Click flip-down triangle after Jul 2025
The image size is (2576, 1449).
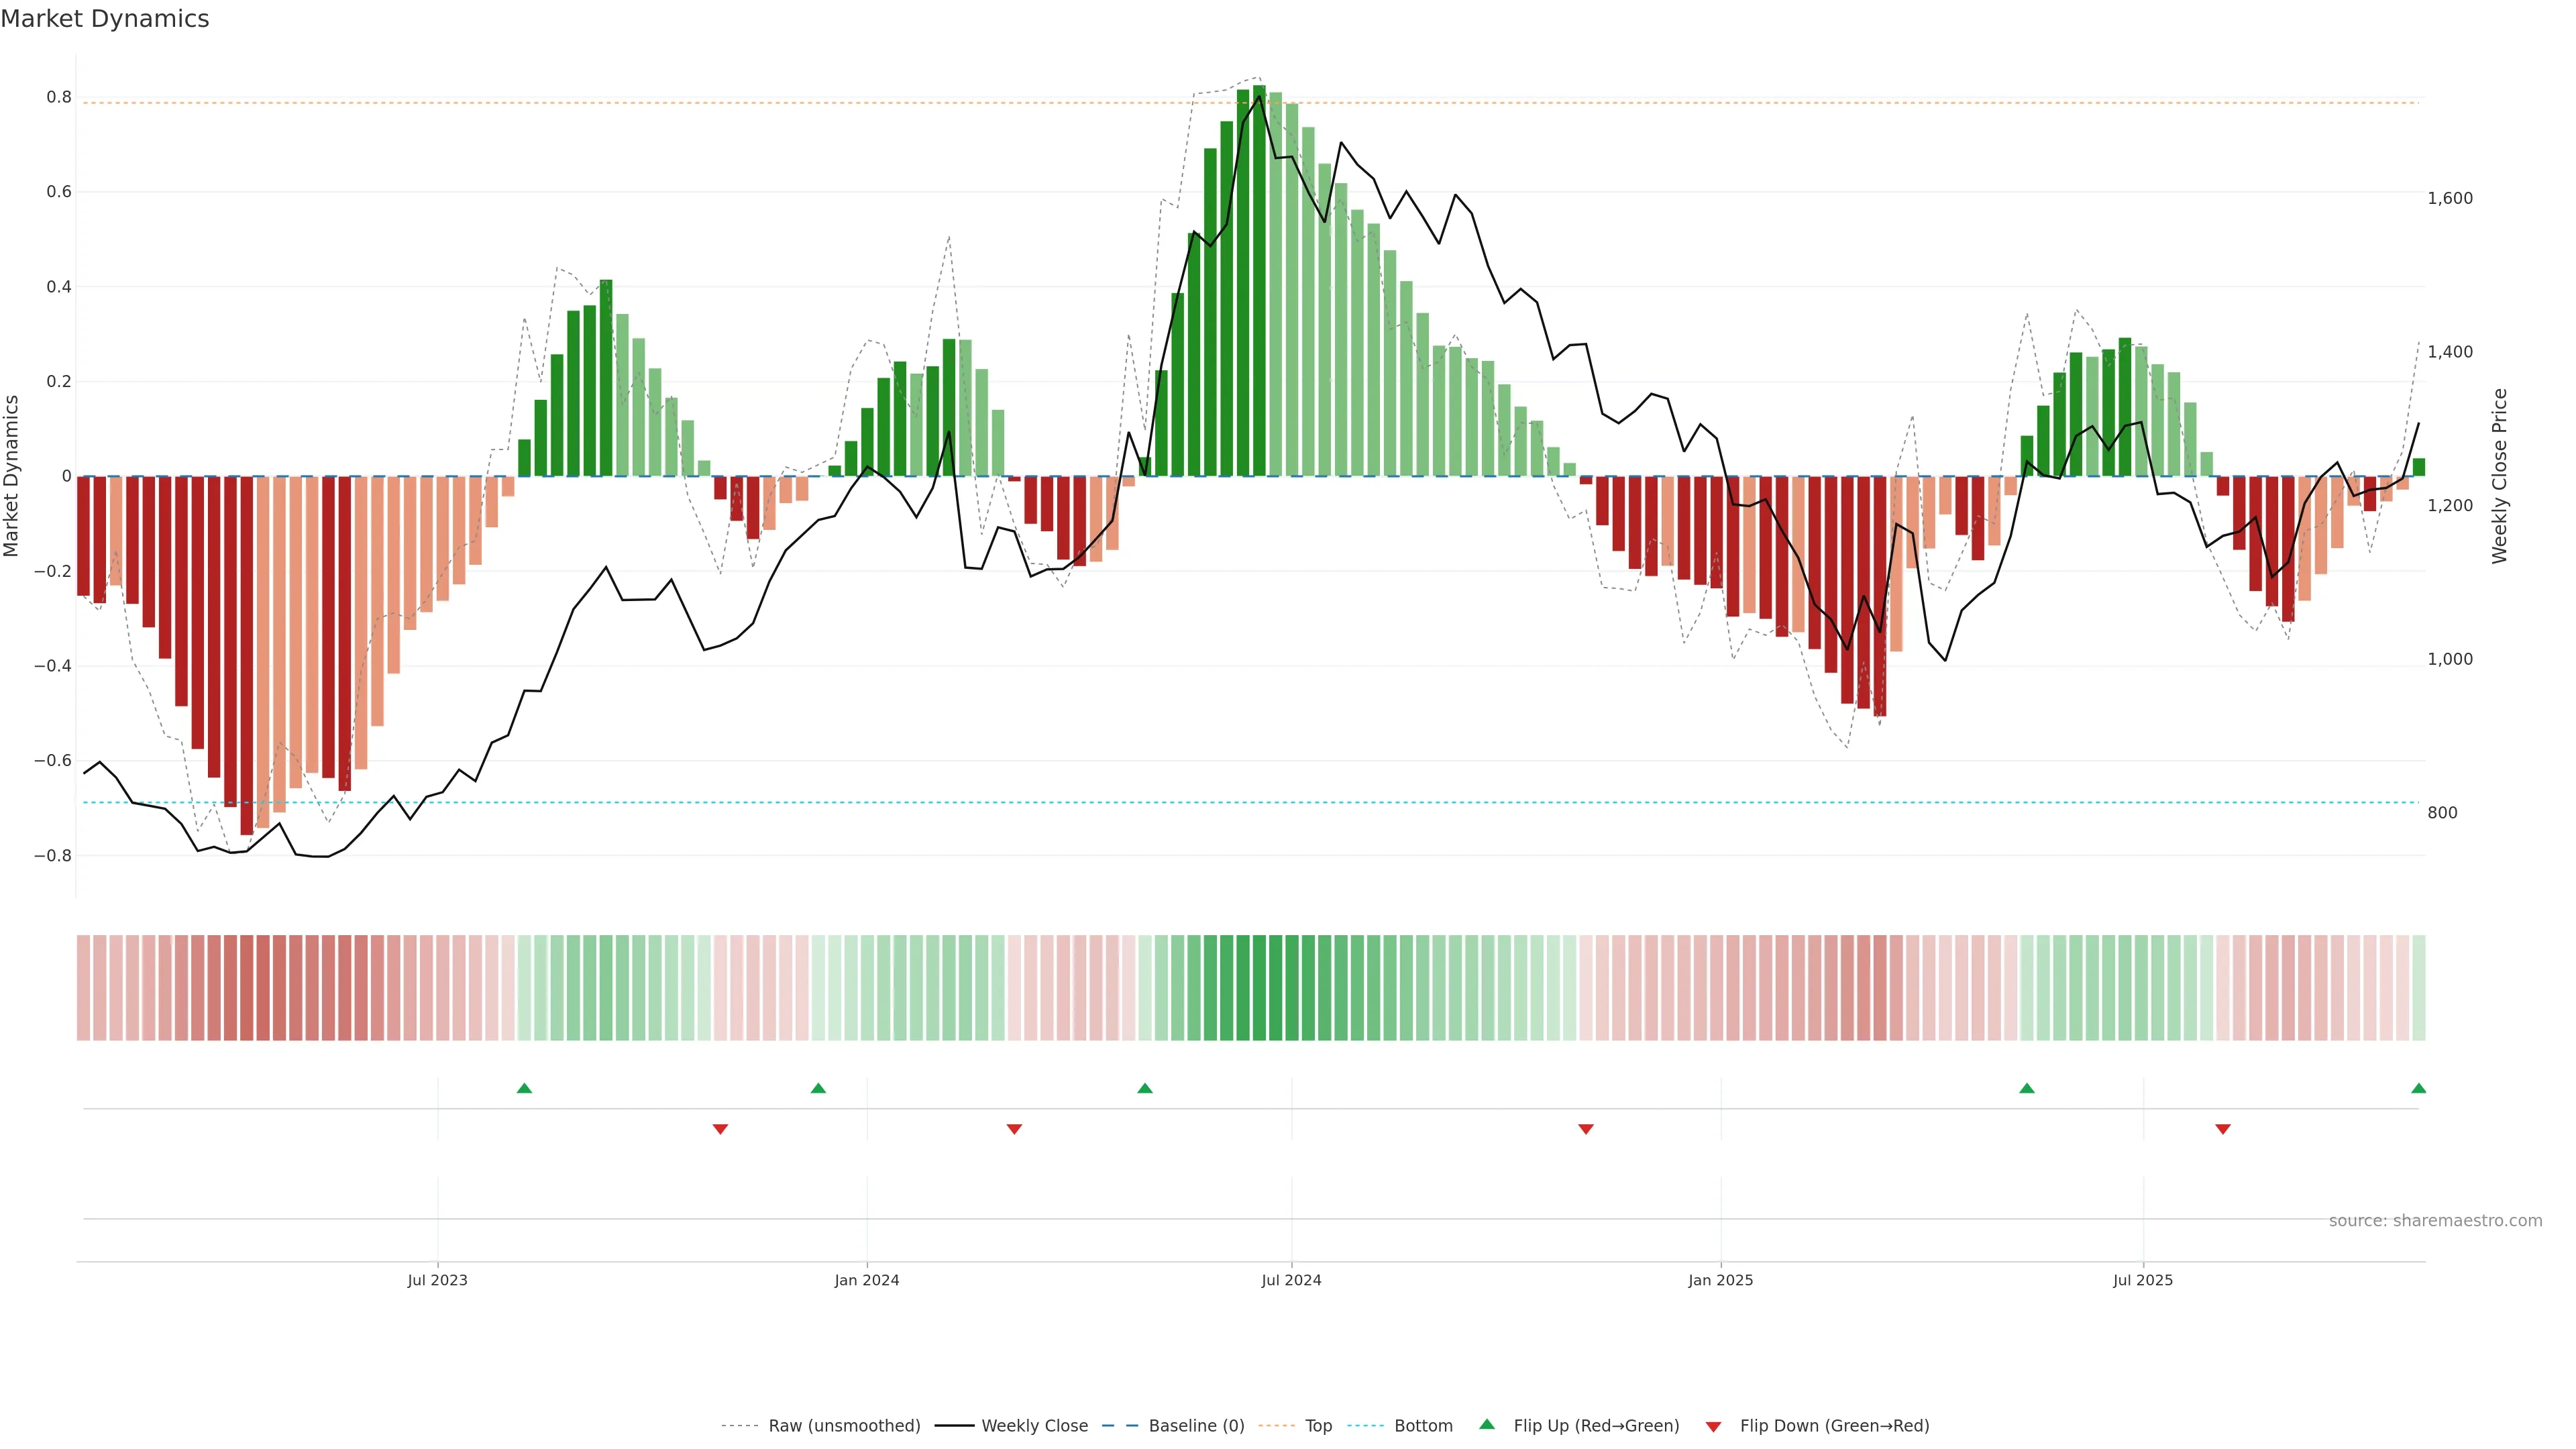(x=2223, y=1129)
